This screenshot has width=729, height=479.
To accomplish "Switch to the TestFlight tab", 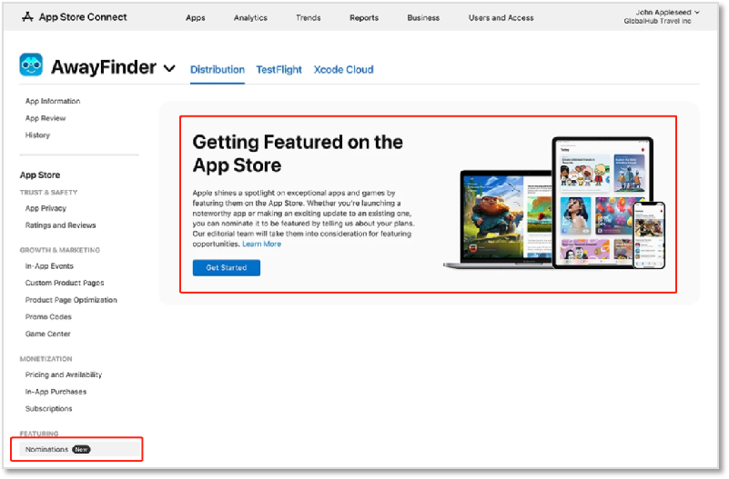I will [x=279, y=70].
